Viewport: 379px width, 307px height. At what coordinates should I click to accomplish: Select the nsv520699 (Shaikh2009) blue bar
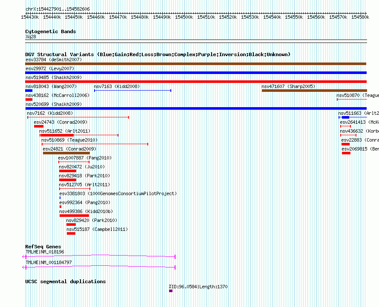click(196, 108)
